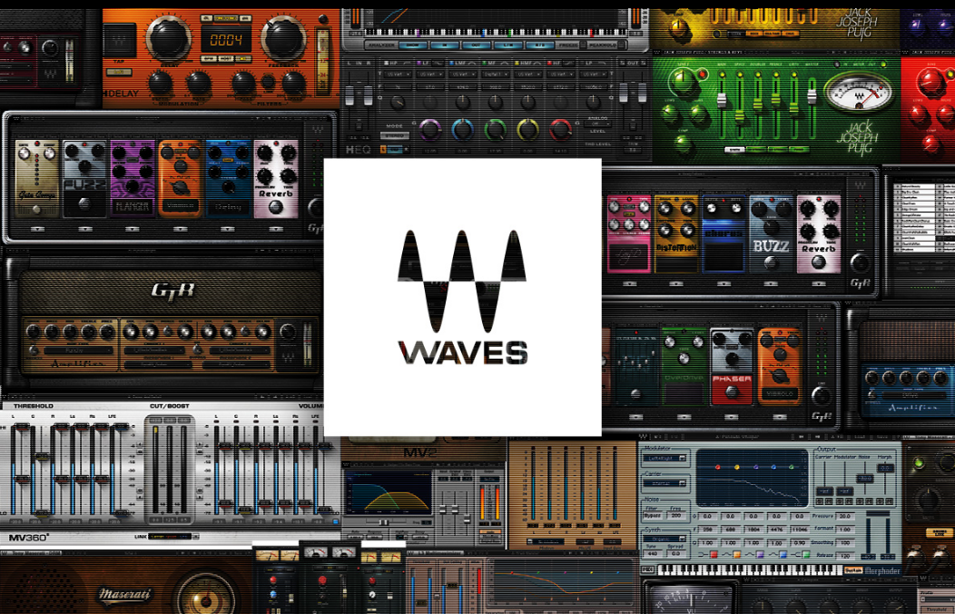Open the Carrier dropdown in Morphoder
Screen dimensions: 955x614
pos(665,483)
